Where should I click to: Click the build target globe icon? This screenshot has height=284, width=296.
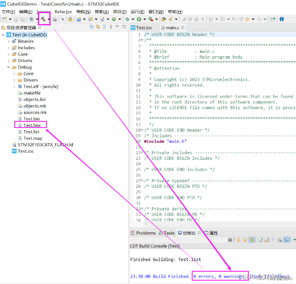[32, 19]
